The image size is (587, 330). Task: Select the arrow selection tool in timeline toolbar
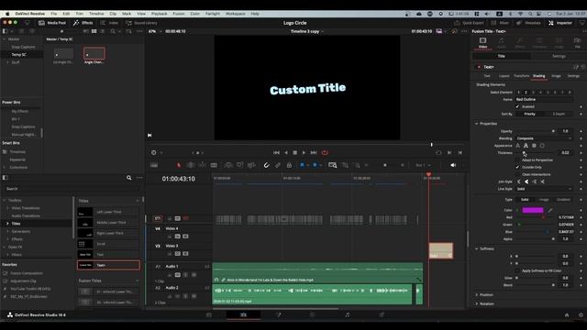(179, 165)
